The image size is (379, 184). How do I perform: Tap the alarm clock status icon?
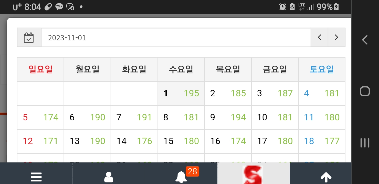[282, 7]
